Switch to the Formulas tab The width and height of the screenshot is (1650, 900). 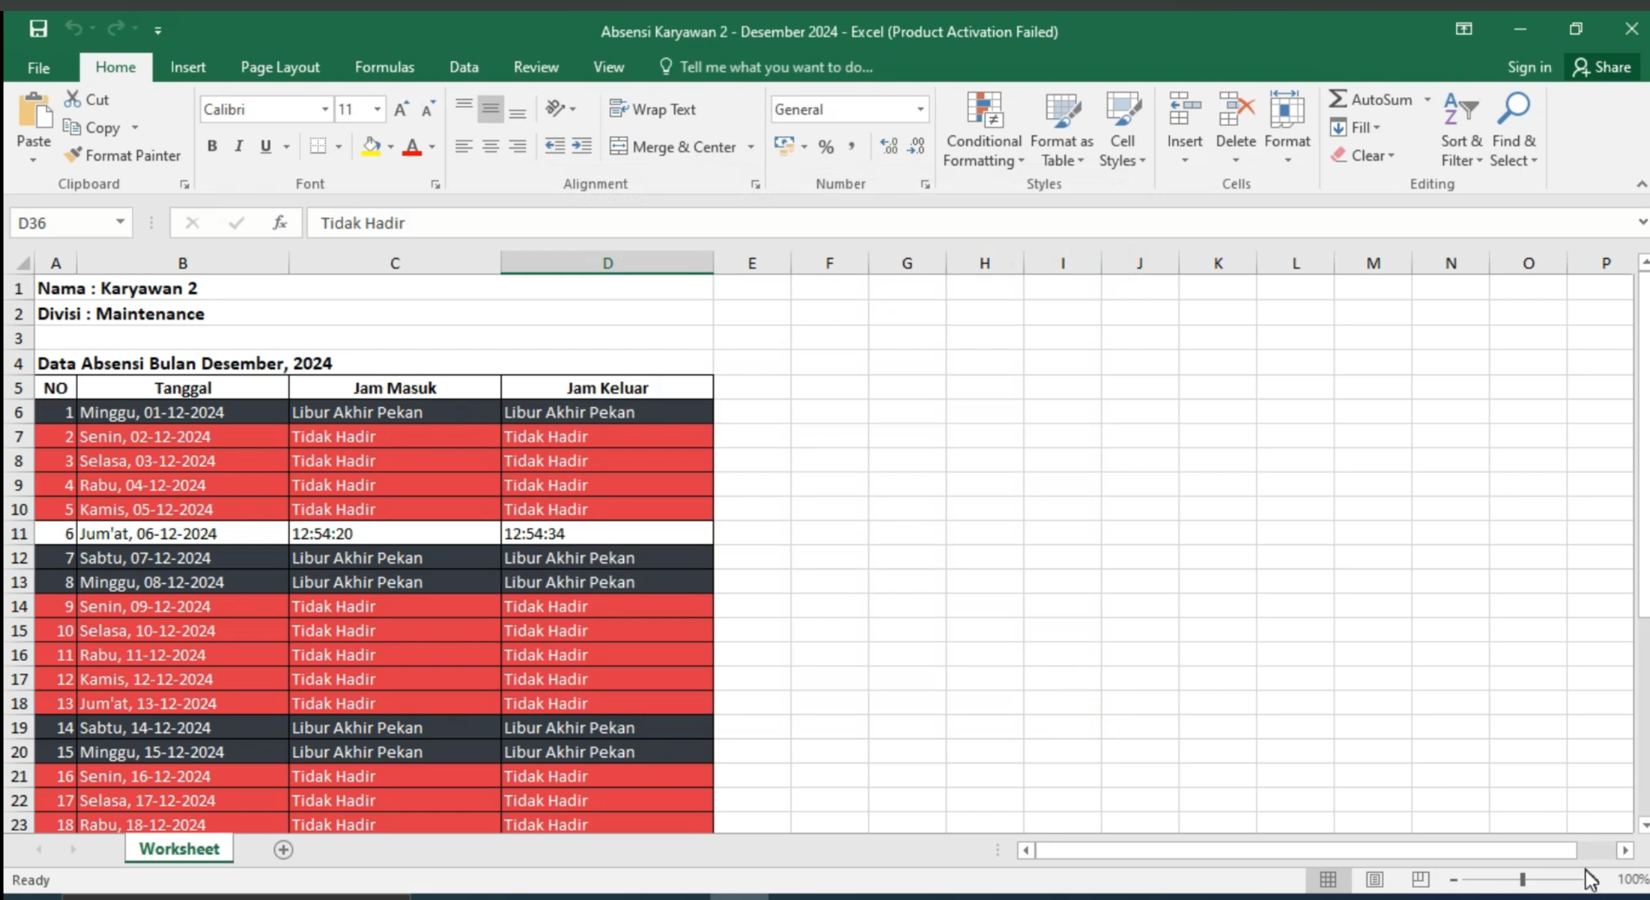click(x=384, y=67)
